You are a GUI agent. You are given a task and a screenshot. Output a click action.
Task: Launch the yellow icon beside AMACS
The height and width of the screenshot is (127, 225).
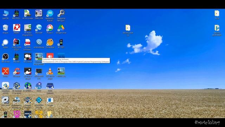click(39, 114)
